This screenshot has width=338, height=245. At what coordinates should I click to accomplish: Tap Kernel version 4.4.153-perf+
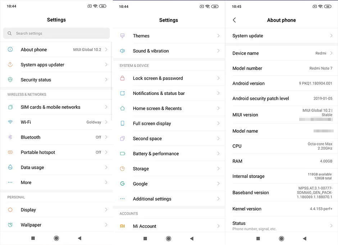click(282, 209)
